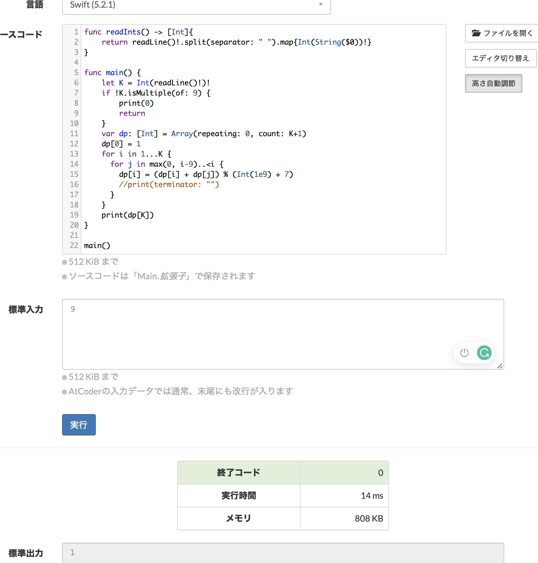538x563 pixels.
Task: Click line number 13 in editor gutter
Action: pos(74,154)
